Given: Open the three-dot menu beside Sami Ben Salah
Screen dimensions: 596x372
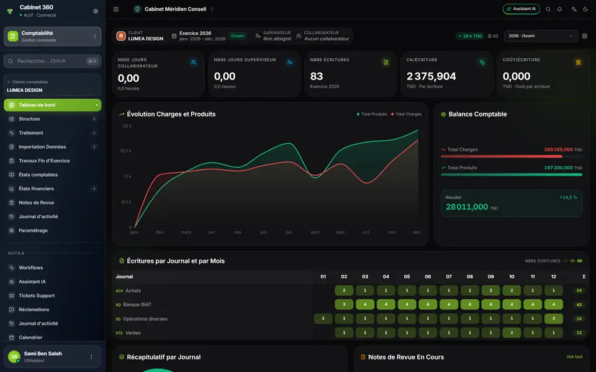Looking at the screenshot, I should tap(91, 357).
